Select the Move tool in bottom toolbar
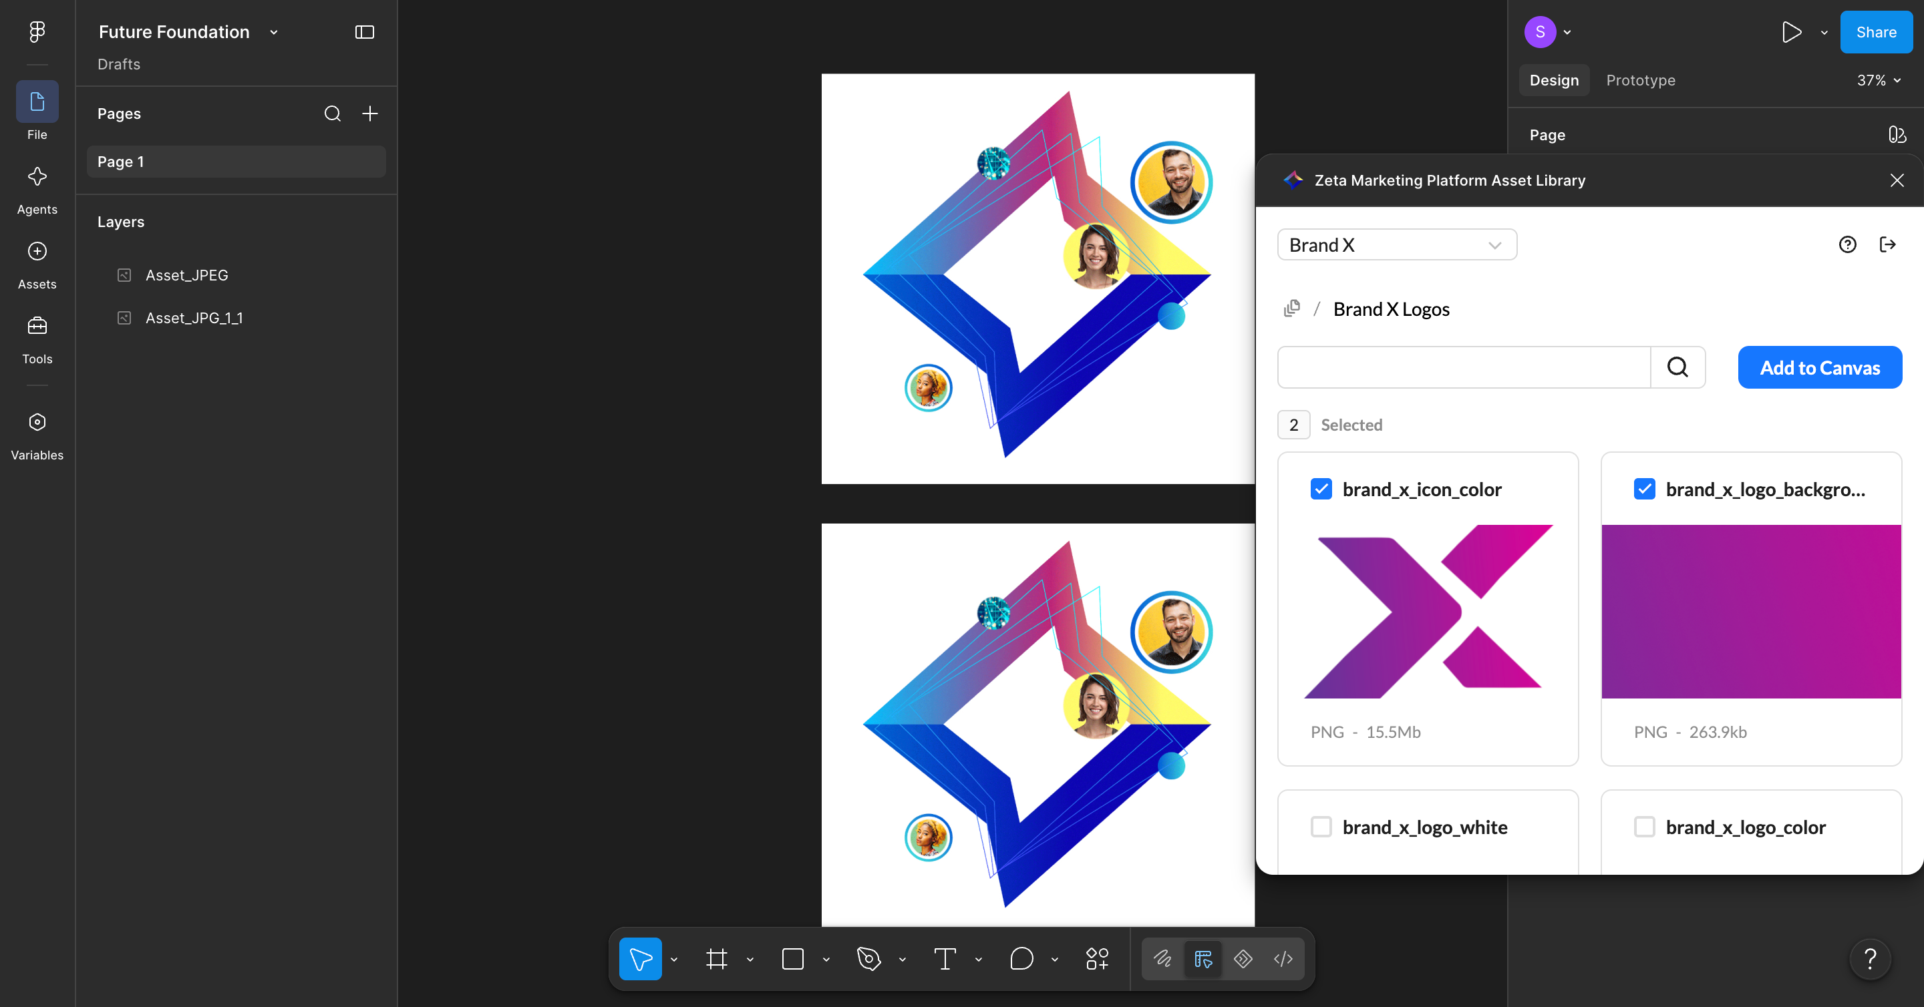The image size is (1924, 1007). point(640,958)
